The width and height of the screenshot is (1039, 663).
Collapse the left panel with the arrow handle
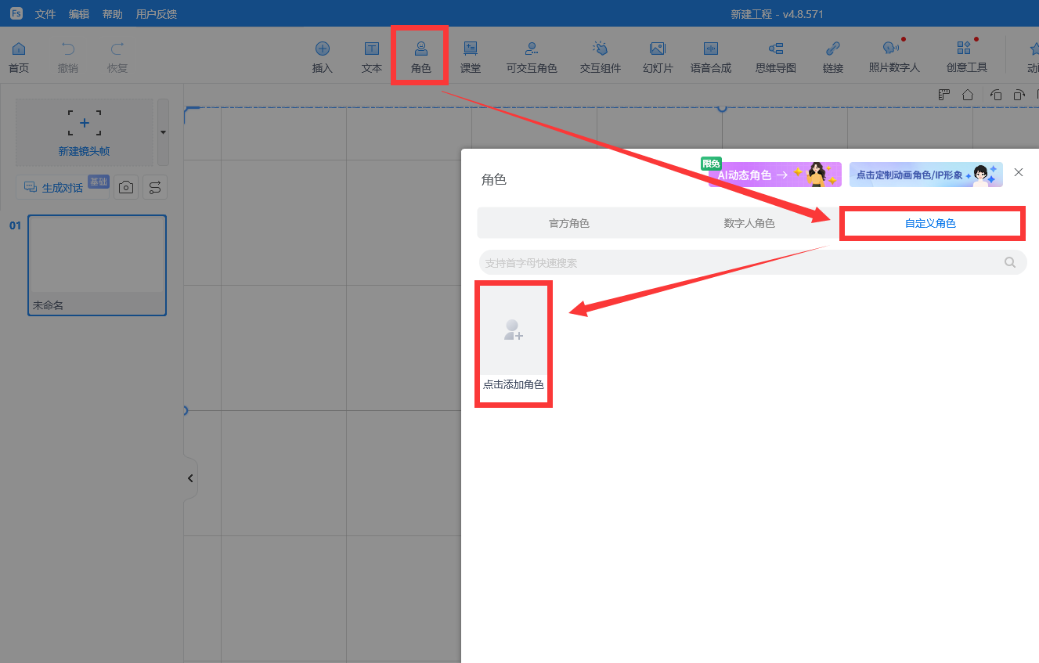190,478
